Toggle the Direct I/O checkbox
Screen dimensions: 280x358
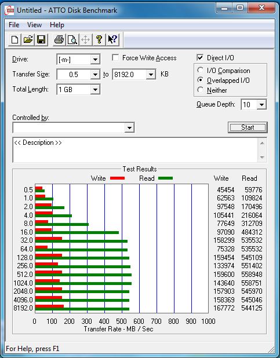point(200,57)
